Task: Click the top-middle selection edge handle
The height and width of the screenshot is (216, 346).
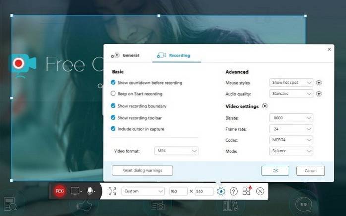Action: [159, 16]
